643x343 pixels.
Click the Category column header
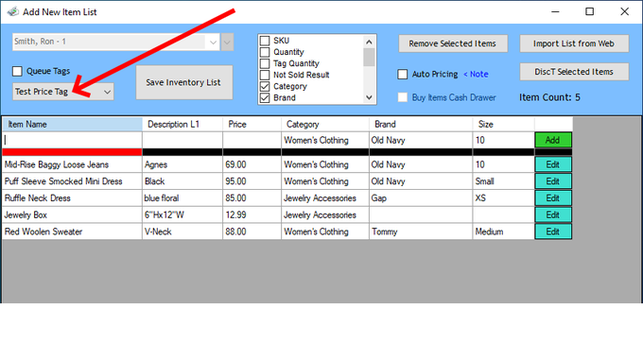point(325,124)
